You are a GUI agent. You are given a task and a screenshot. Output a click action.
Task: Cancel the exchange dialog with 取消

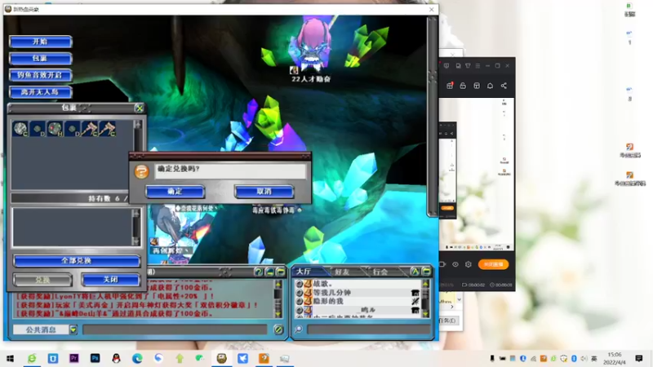pyautogui.click(x=264, y=192)
